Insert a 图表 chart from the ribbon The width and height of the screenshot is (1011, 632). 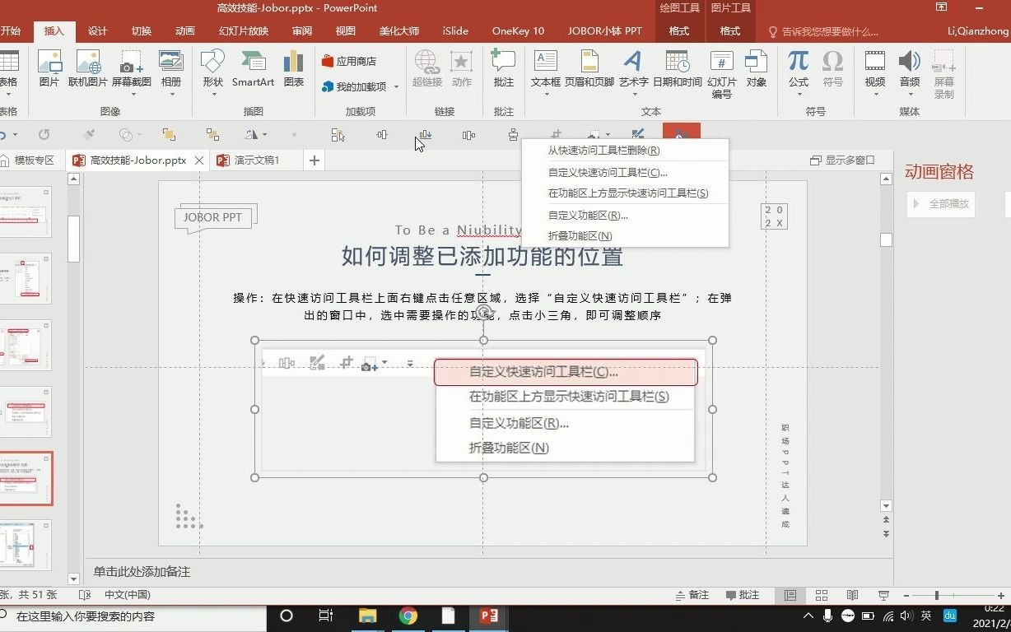pyautogui.click(x=293, y=74)
